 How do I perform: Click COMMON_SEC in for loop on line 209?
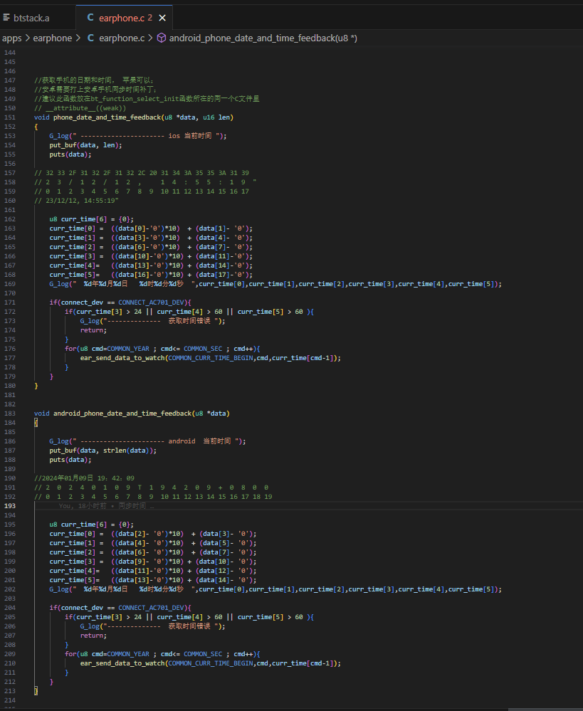coord(203,654)
